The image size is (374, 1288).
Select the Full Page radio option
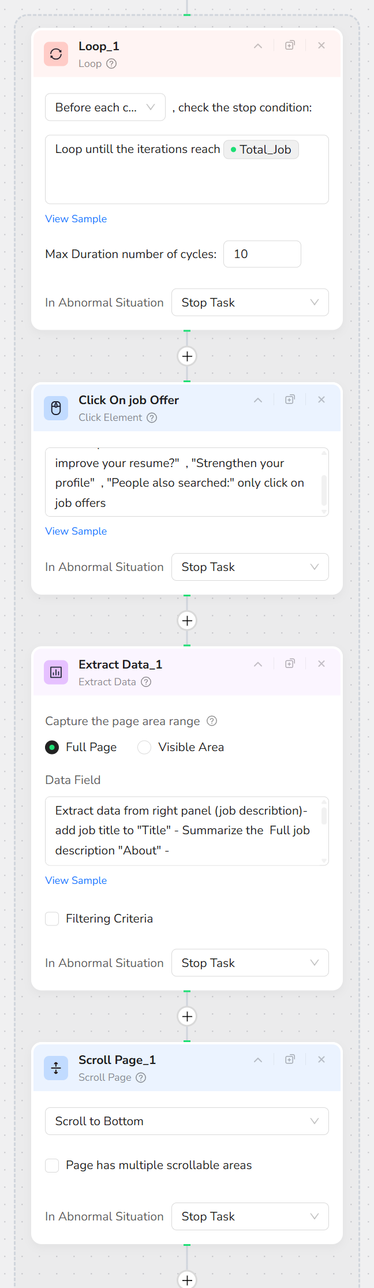coord(52,747)
